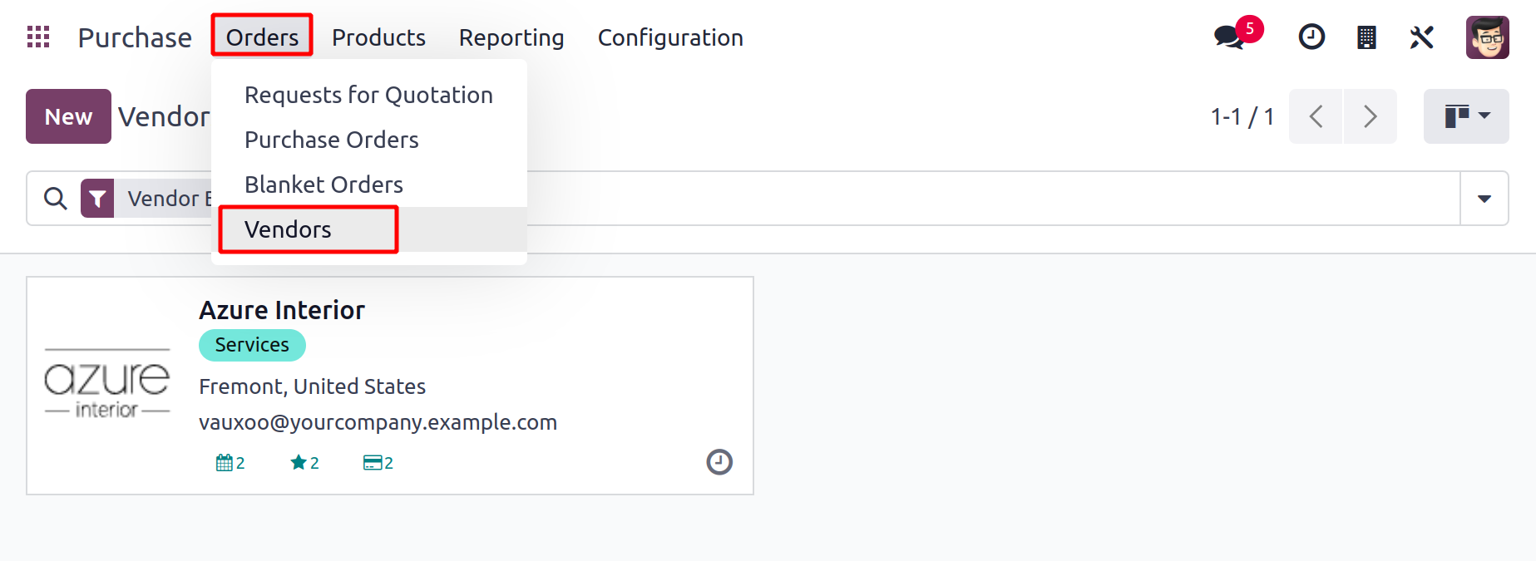The height and width of the screenshot is (561, 1536).
Task: Open the activity clock on Azure Interior card
Action: [x=719, y=462]
